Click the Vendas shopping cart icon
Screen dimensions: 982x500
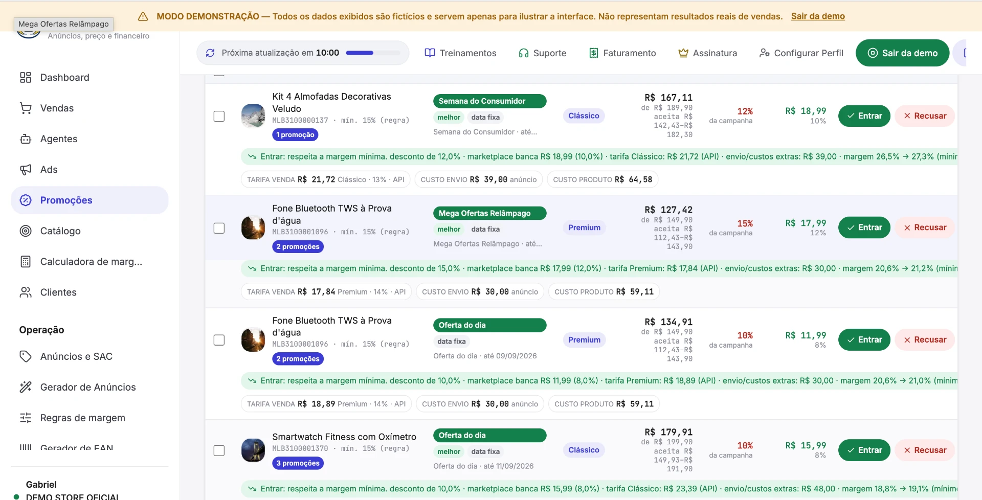[26, 108]
